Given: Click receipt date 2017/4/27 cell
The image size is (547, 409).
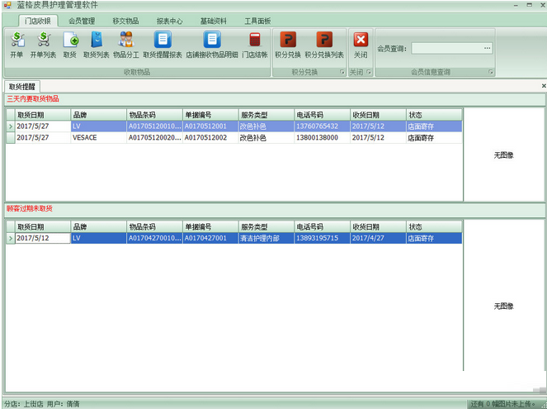Looking at the screenshot, I should tap(378, 238).
